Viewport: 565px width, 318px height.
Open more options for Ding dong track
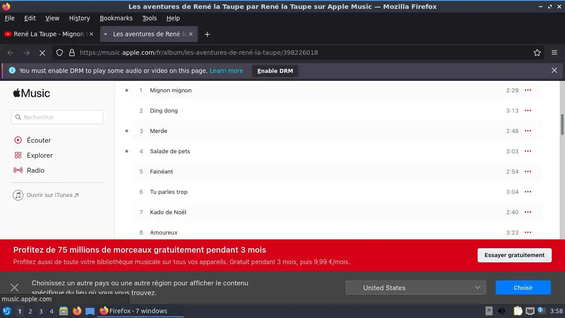click(527, 110)
